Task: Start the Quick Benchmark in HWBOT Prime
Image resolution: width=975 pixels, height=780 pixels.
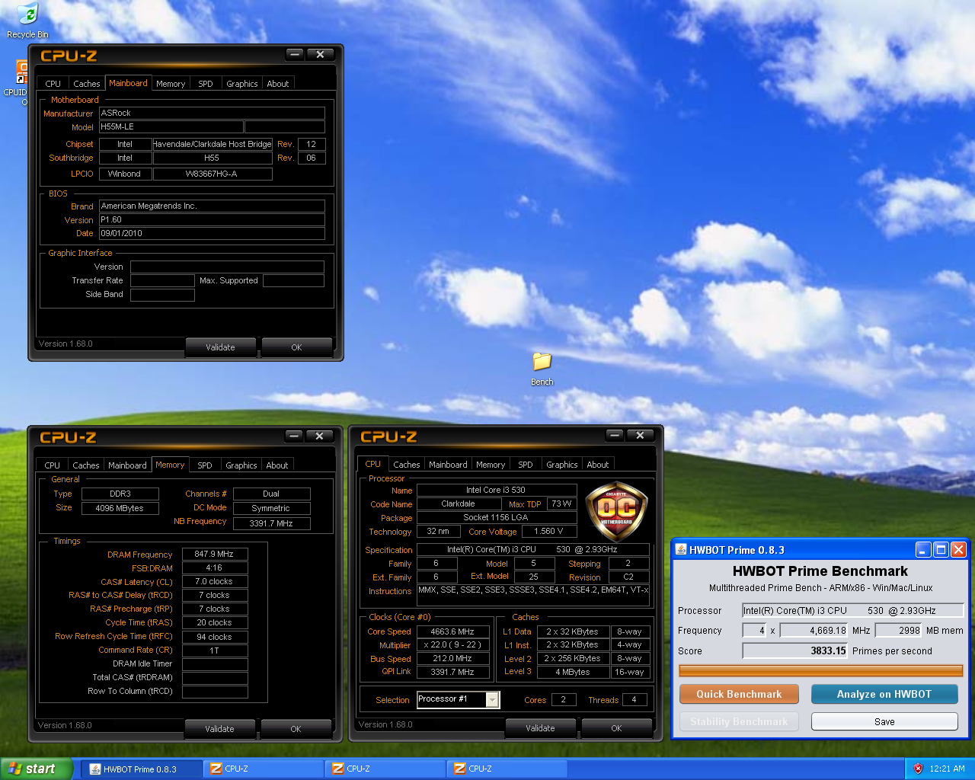Action: 739,694
